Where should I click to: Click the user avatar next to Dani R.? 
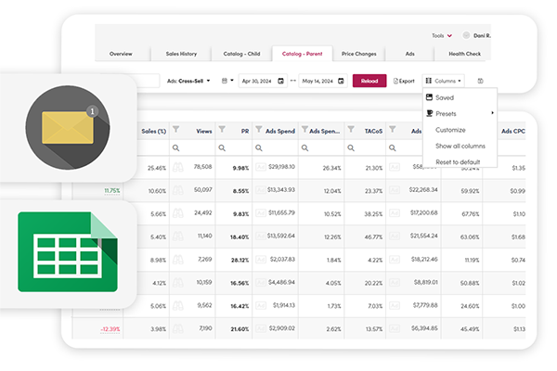pos(466,35)
